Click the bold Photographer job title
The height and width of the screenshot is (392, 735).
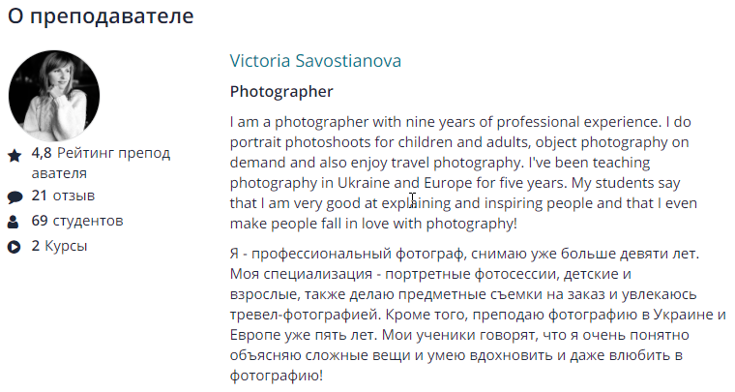point(281,92)
